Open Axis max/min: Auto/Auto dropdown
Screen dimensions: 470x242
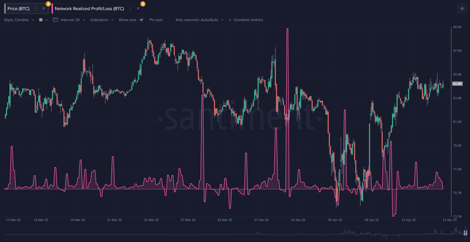point(199,20)
